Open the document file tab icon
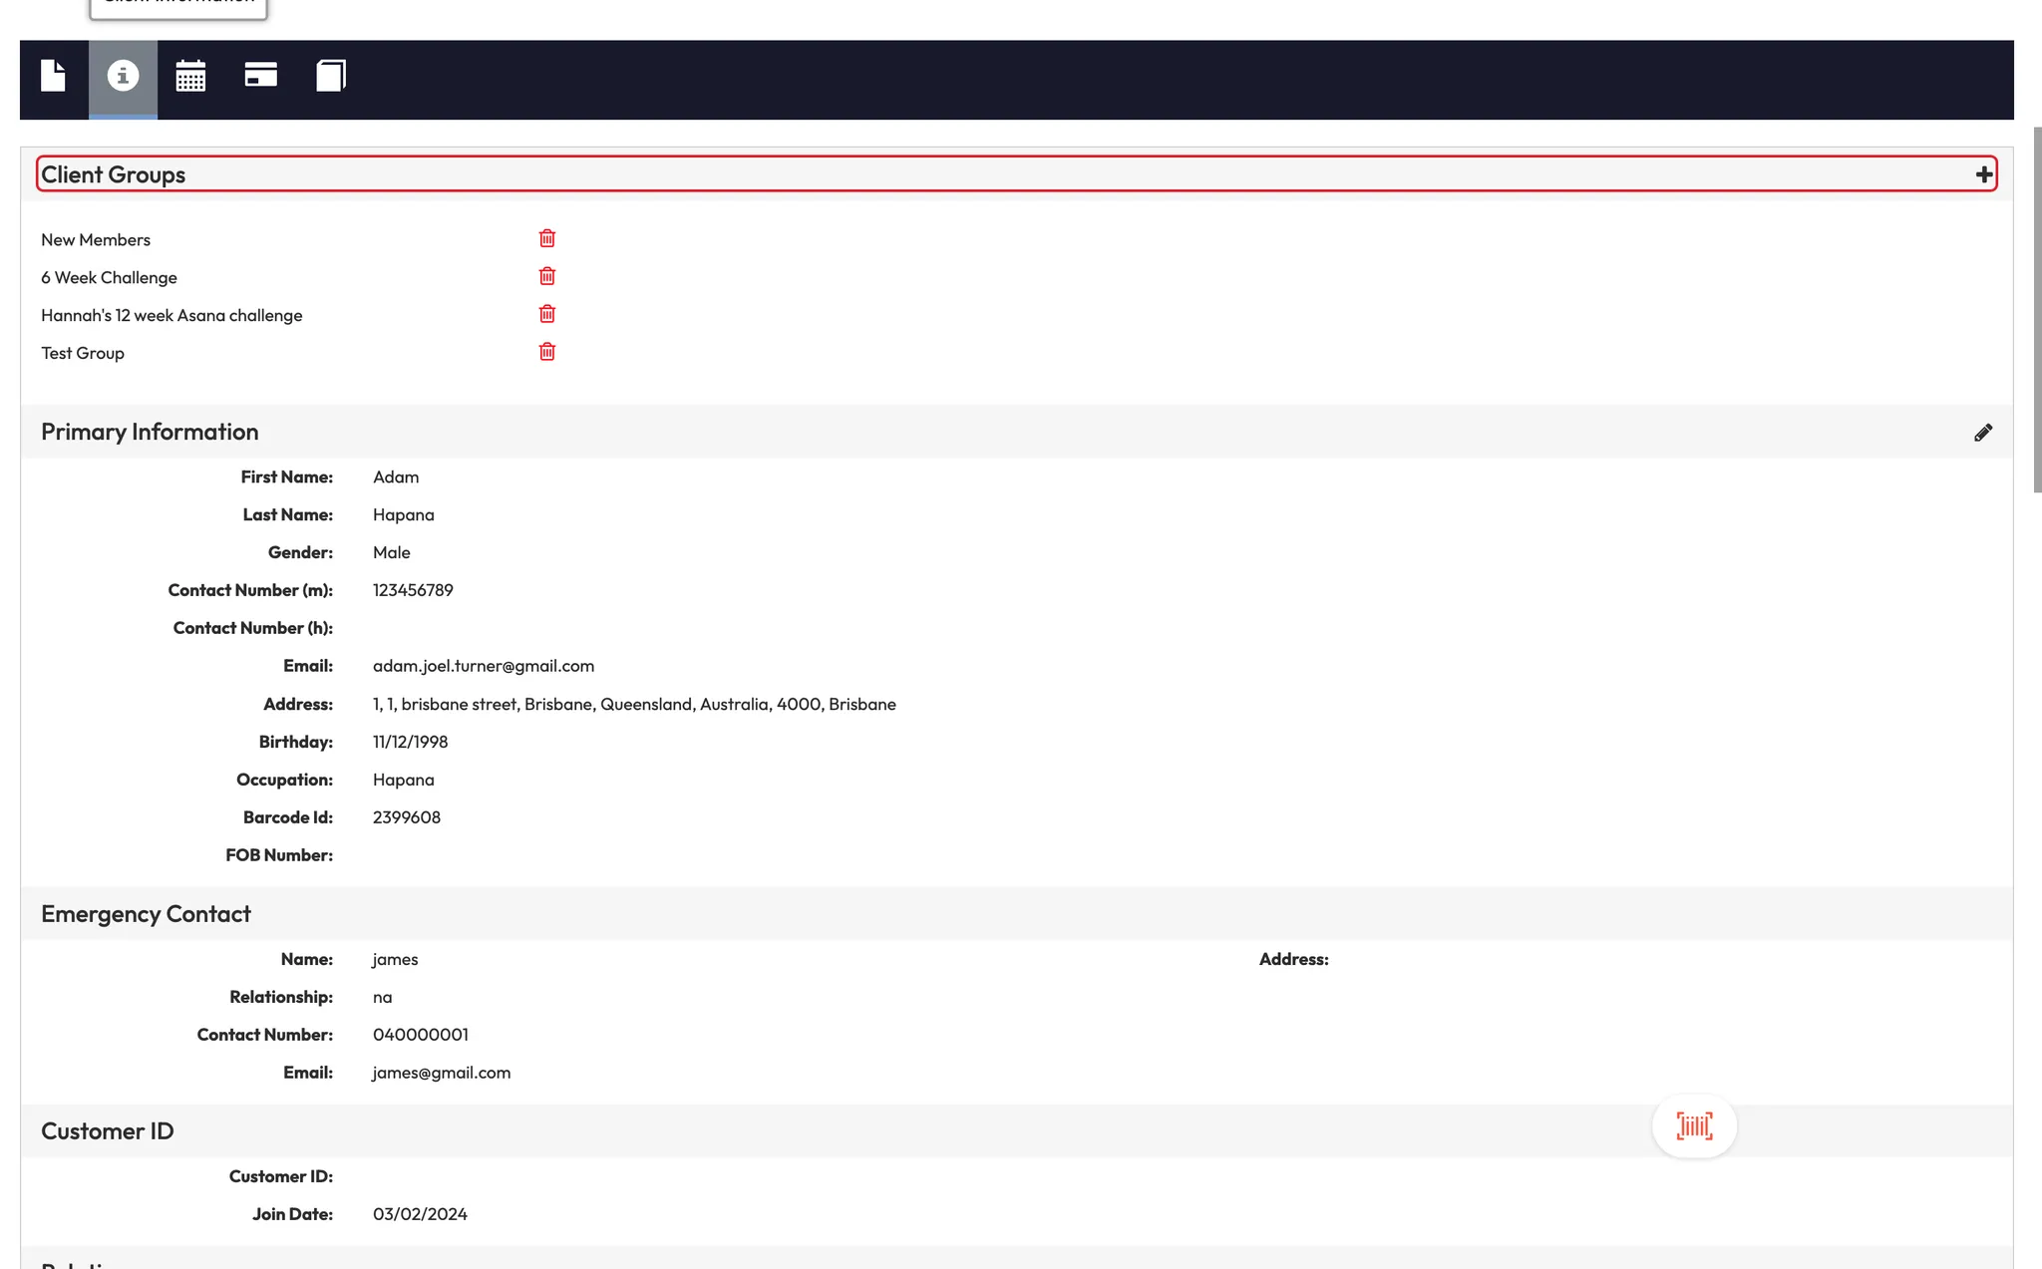The height and width of the screenshot is (1269, 2042). coord(54,76)
